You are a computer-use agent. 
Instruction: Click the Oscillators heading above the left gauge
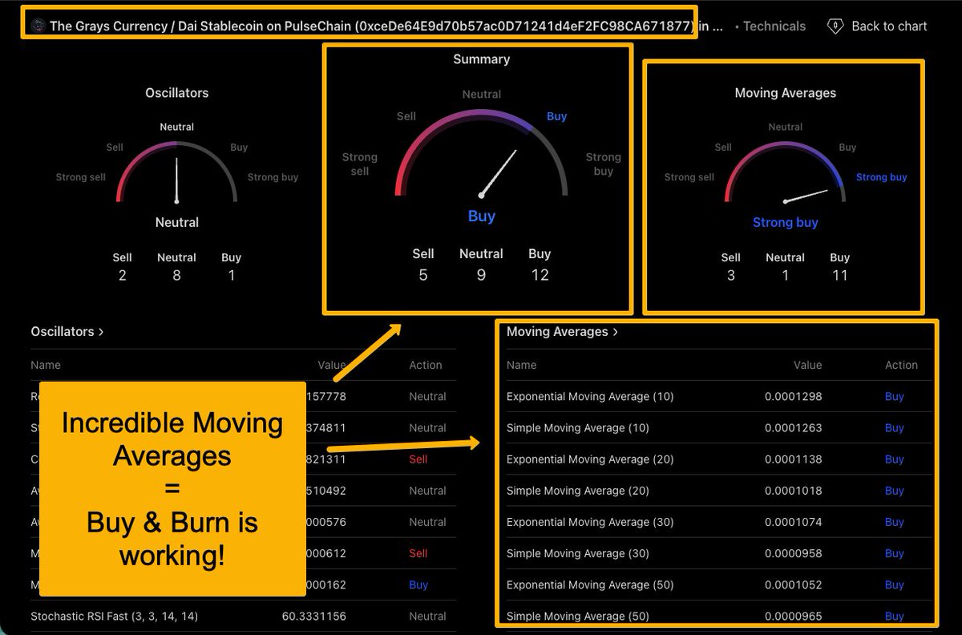coord(176,93)
